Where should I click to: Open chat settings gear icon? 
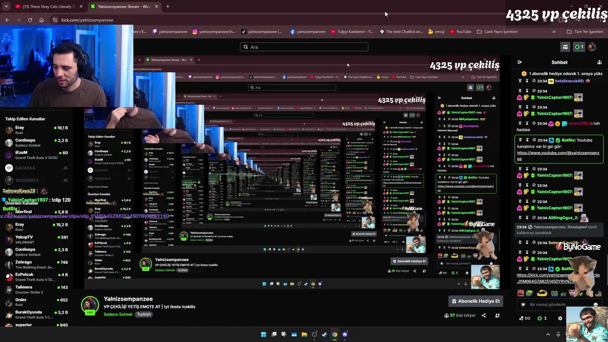click(x=560, y=318)
